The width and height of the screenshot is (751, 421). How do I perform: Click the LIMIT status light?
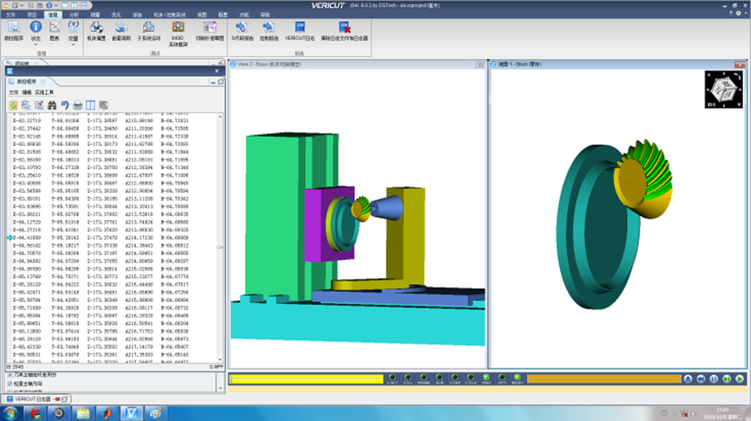(x=392, y=378)
